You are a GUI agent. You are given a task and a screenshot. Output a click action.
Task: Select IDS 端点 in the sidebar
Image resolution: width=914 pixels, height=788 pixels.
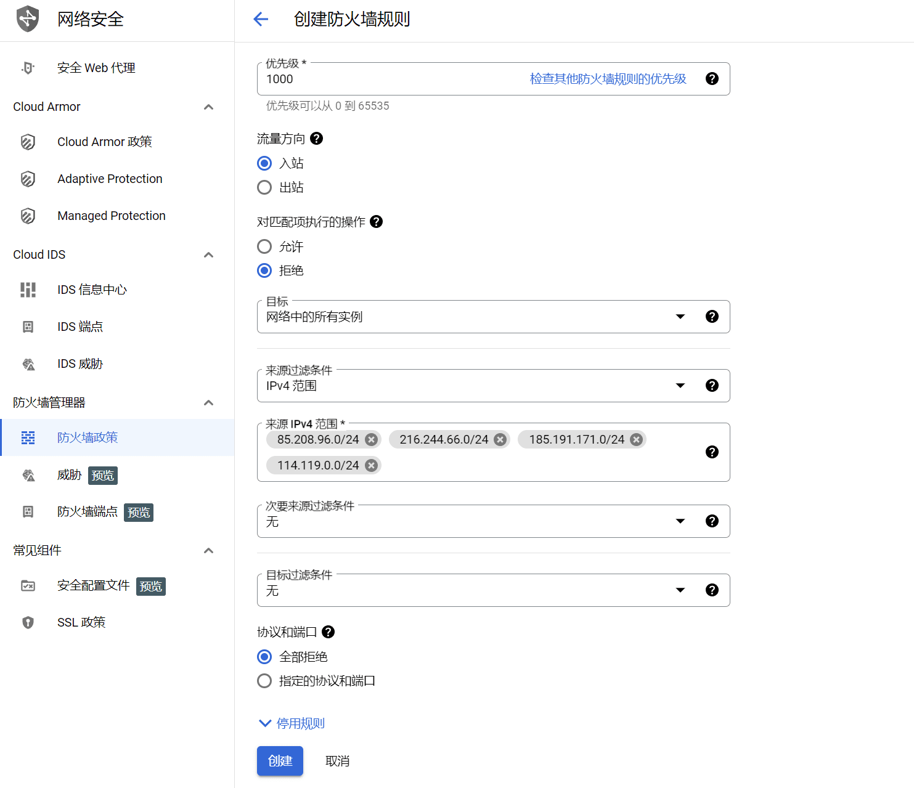80,327
